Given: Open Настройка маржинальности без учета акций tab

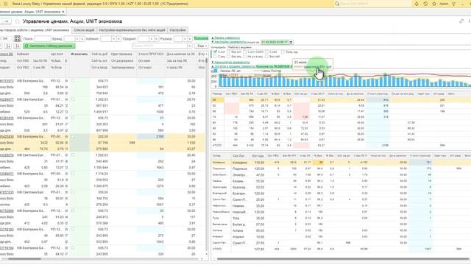Looking at the screenshot, I should point(132,30).
